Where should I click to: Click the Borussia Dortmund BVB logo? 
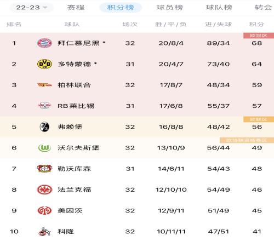[44, 64]
